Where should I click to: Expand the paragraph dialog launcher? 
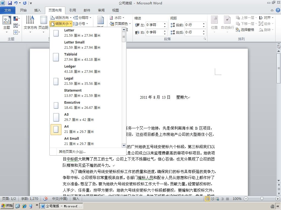(x=205, y=39)
